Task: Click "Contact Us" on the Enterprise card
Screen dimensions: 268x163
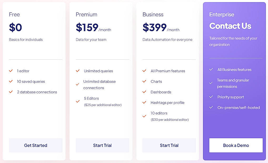Action: [230, 26]
